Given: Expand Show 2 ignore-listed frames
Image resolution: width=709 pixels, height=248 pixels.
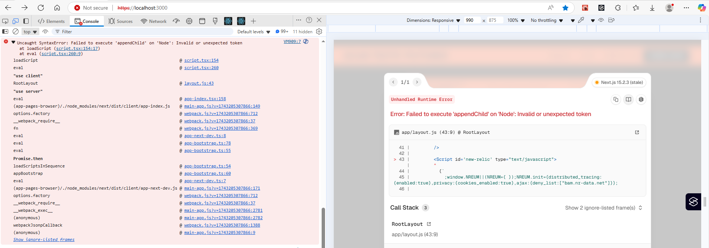Looking at the screenshot, I should (x=604, y=208).
